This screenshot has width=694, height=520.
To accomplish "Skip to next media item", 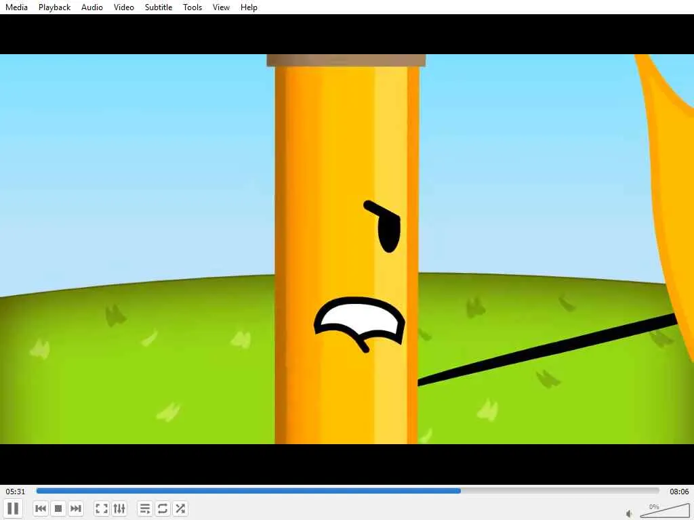I will click(76, 508).
